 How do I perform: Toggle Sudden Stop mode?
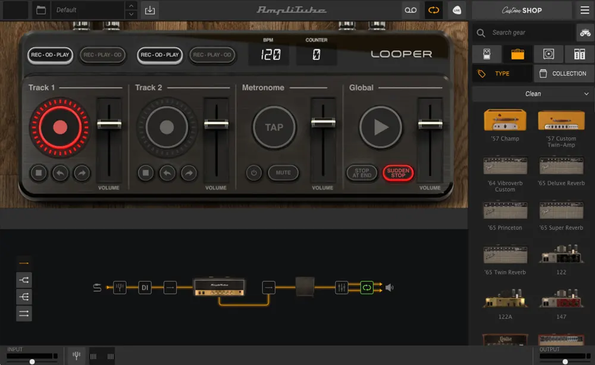(x=398, y=173)
